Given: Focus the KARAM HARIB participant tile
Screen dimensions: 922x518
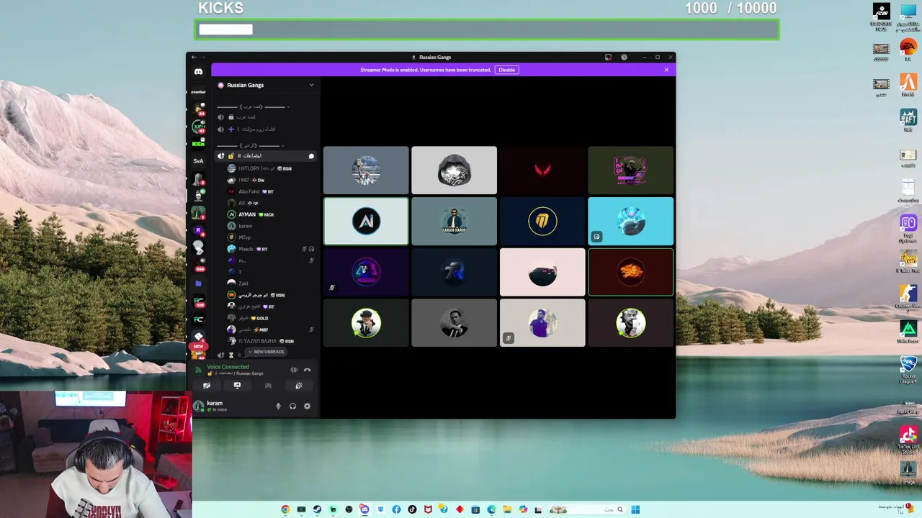Looking at the screenshot, I should pyautogui.click(x=454, y=222).
